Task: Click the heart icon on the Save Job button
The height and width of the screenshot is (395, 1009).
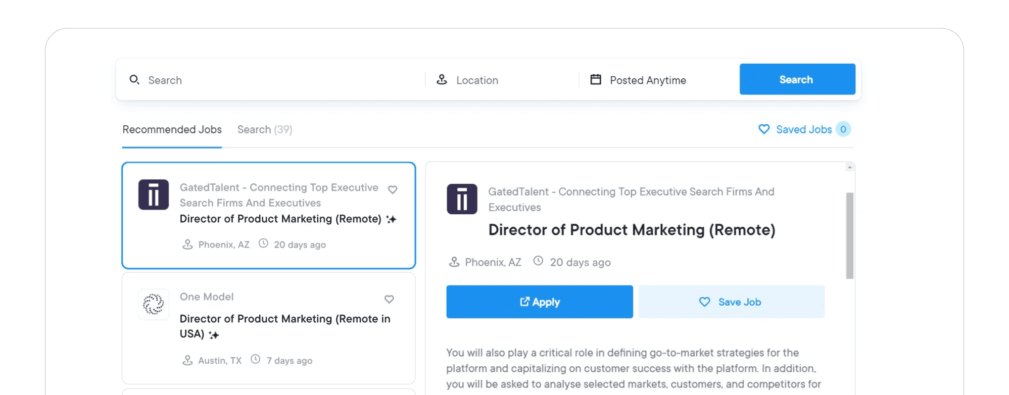Action: pos(705,302)
